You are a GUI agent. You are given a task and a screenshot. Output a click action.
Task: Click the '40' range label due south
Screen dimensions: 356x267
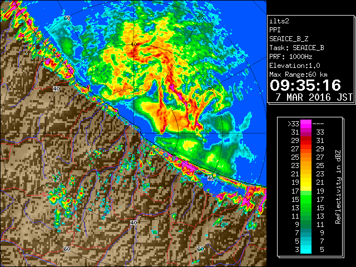click(x=133, y=222)
